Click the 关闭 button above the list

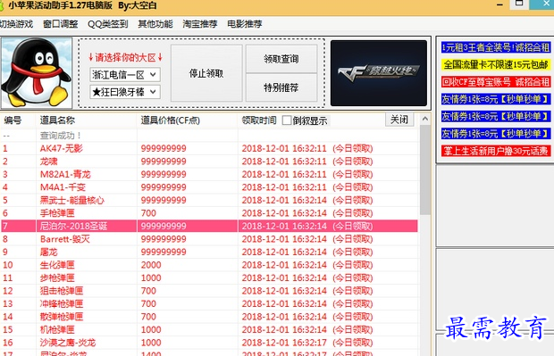pyautogui.click(x=399, y=120)
